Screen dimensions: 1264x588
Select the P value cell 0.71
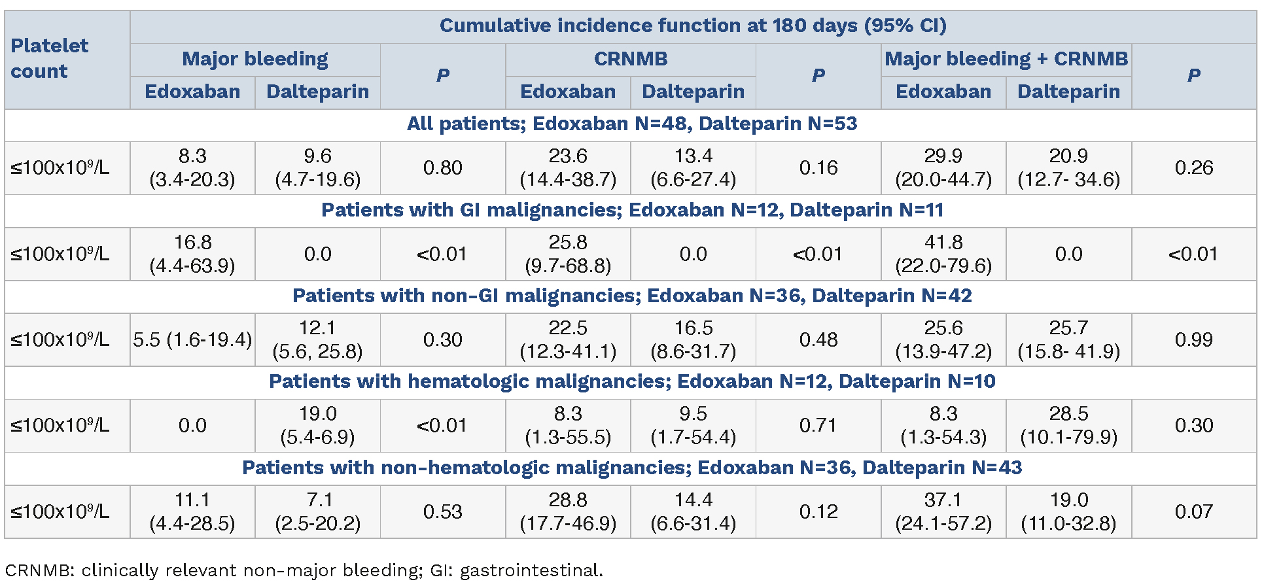(818, 426)
